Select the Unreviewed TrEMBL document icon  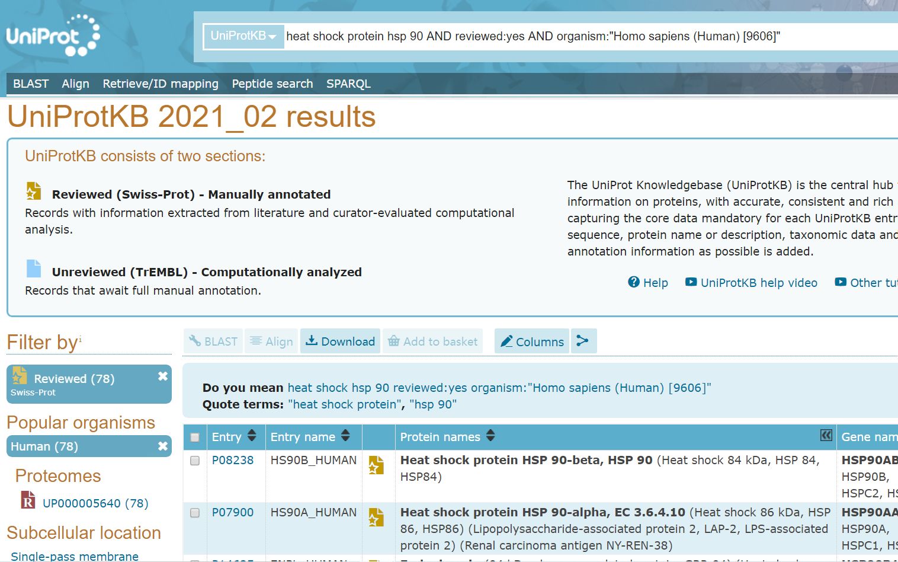(x=34, y=269)
